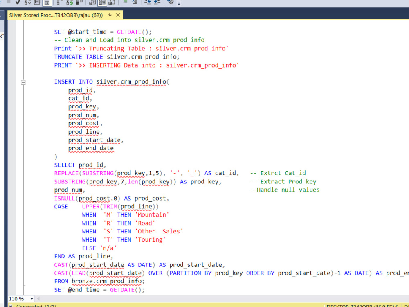The height and width of the screenshot is (307, 409).
Task: Click the '-- Clean and Load into silver.crm_prod_info' comment
Action: (x=129, y=40)
